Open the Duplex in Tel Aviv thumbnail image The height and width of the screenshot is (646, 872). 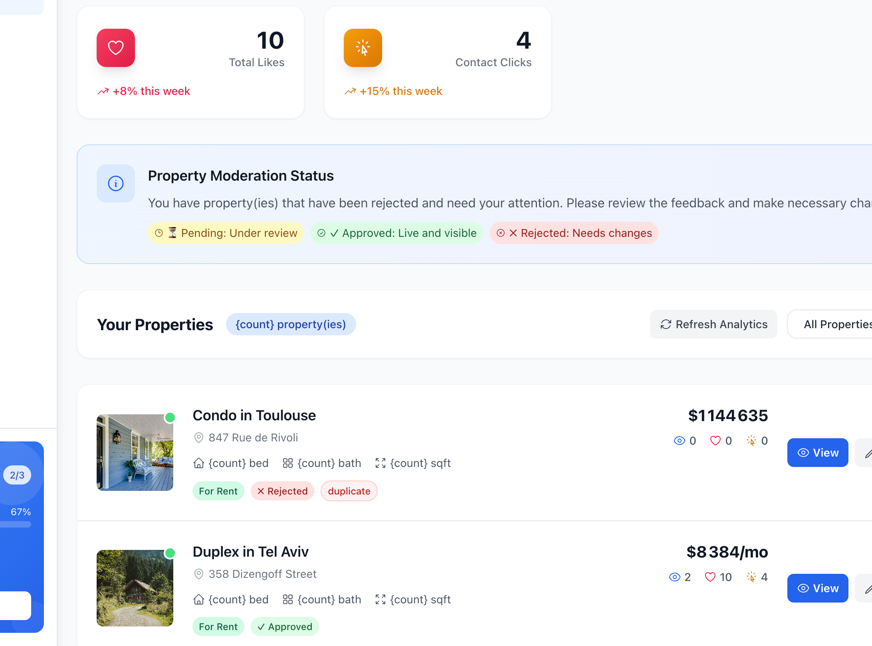(x=135, y=588)
